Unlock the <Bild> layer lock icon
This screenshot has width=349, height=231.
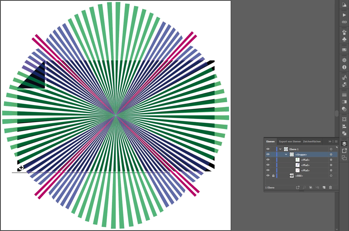pyautogui.click(x=273, y=176)
